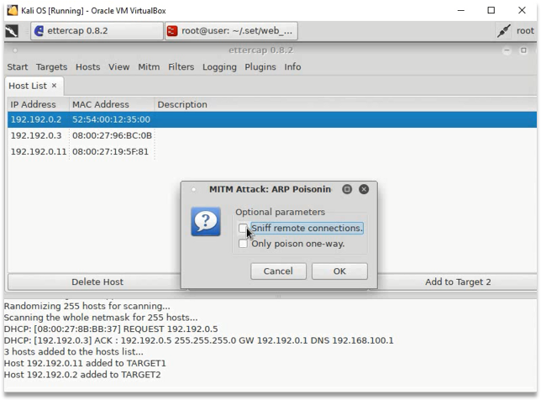Sort by MAC Address column header
541x400 pixels.
click(112, 104)
